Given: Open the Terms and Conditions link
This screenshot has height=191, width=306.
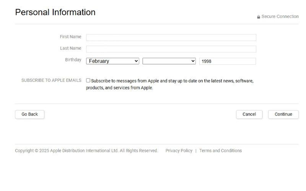Looking at the screenshot, I should [x=221, y=151].
